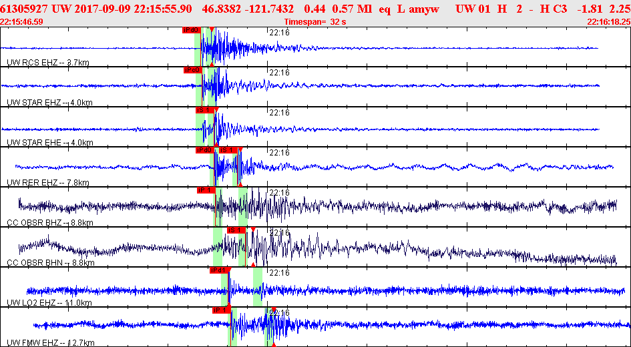Click the red triangle marker atop FMW trace
The image size is (631, 347).
coord(274,309)
